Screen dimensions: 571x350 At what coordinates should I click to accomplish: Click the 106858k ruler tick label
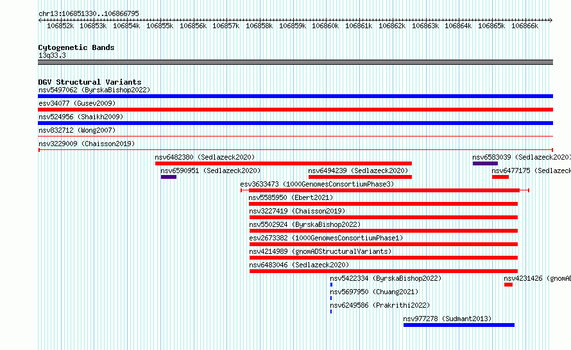pos(259,26)
